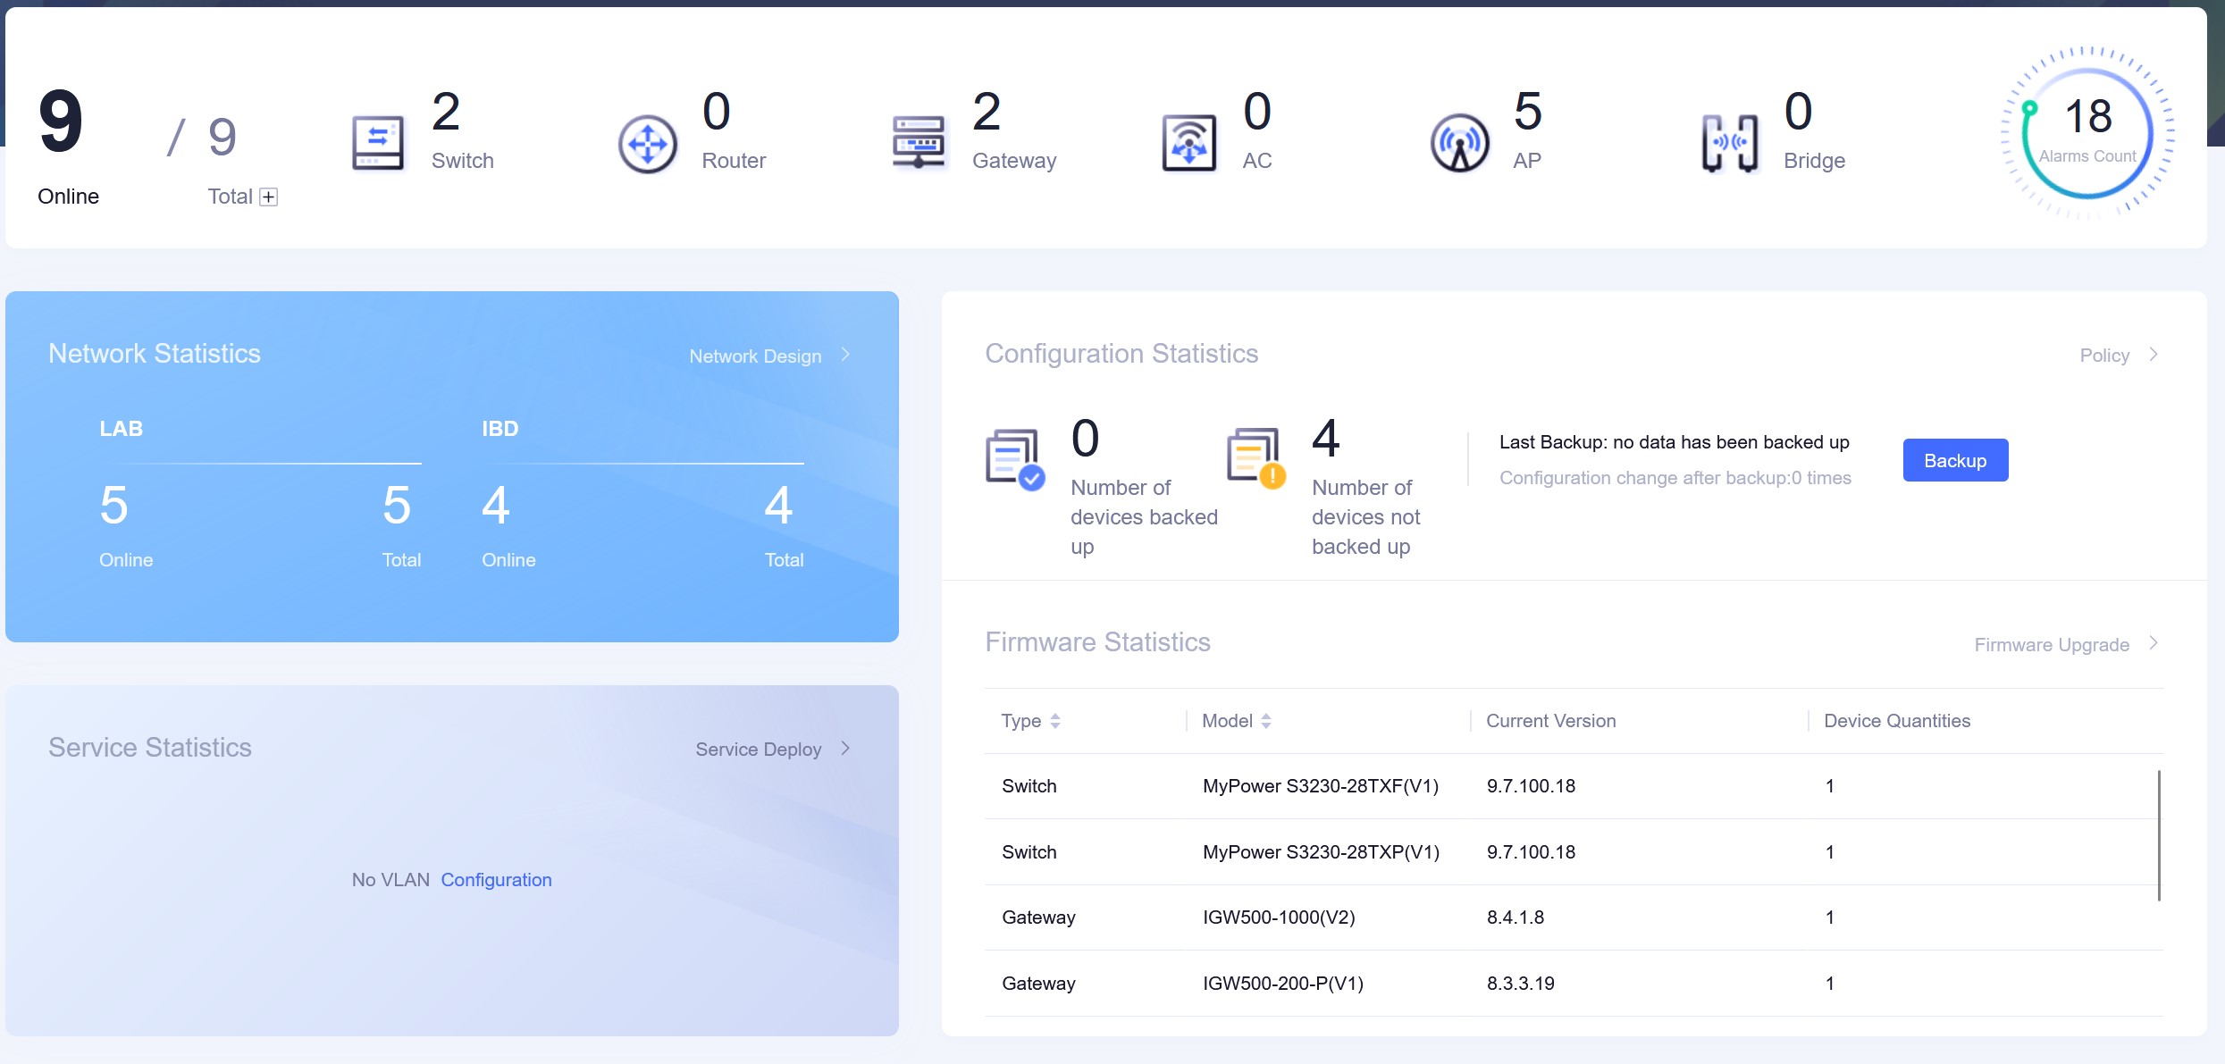Open the VLAN Configuration link
This screenshot has height=1064, width=2225.
tap(496, 880)
